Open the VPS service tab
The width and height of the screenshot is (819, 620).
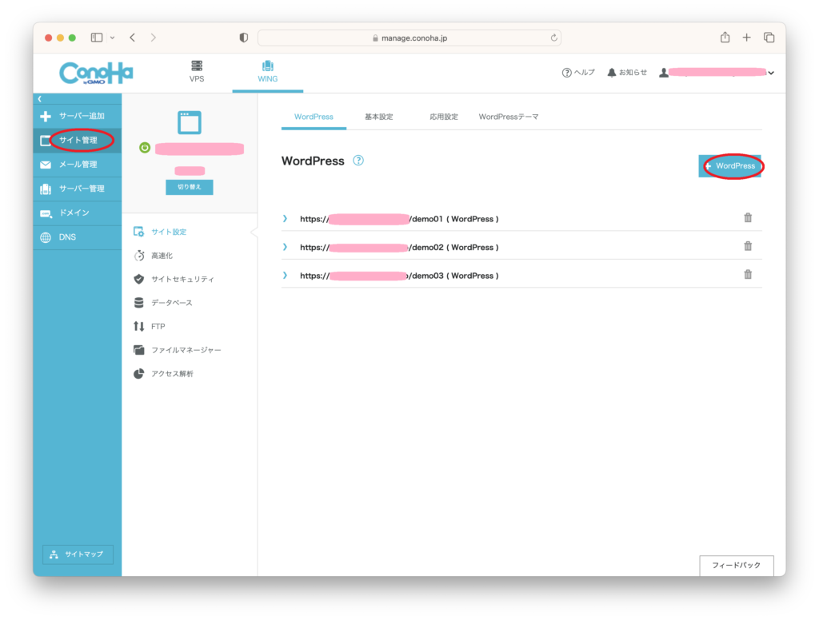point(197,72)
